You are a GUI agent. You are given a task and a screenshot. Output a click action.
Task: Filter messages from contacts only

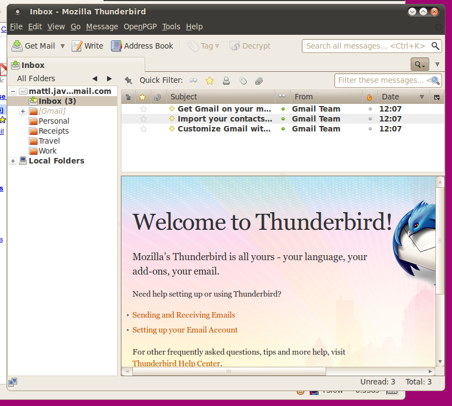pyautogui.click(x=226, y=81)
